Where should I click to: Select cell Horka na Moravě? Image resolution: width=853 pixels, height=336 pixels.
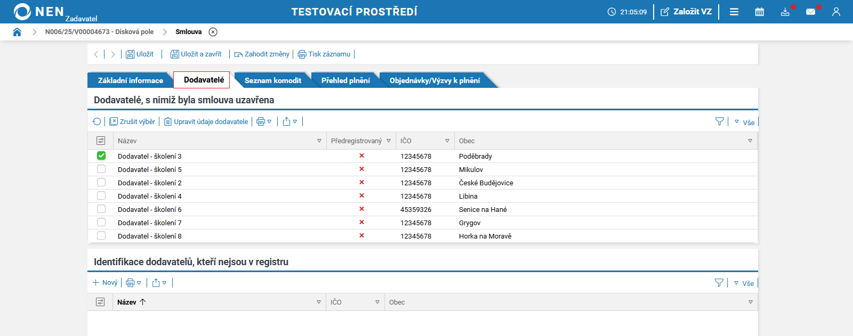485,236
